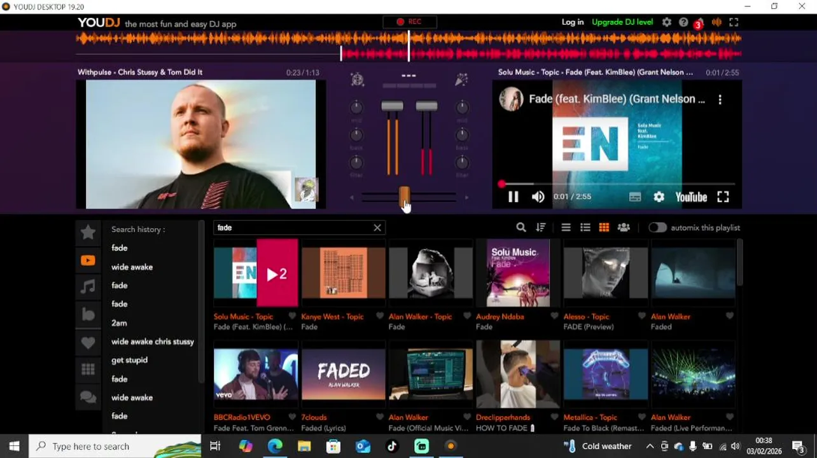Like the Alesso FADE Preview track
817x458 pixels.
[x=642, y=316]
